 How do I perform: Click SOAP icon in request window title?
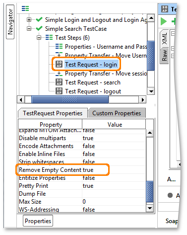pyautogui.click(x=165, y=9)
